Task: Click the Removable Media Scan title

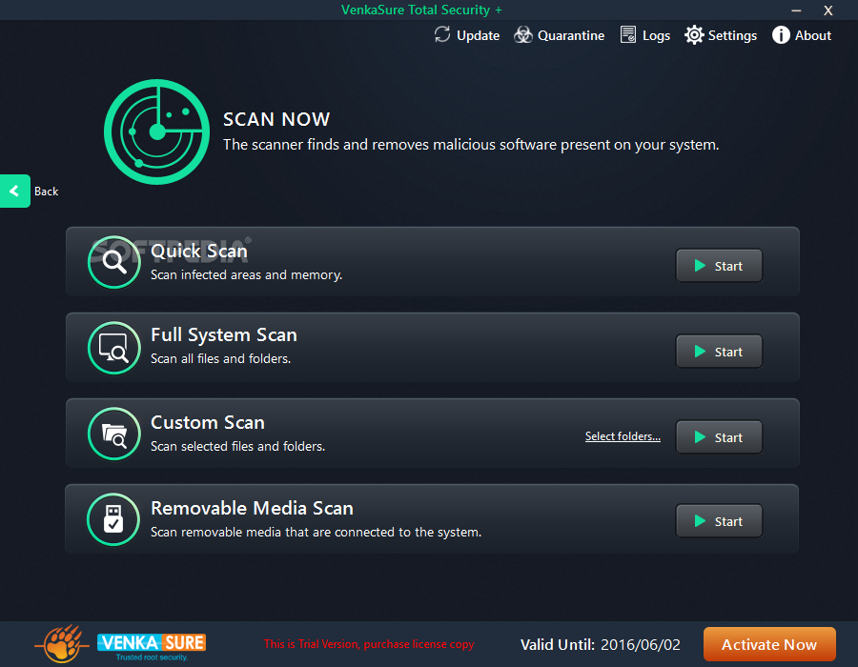Action: 252,509
